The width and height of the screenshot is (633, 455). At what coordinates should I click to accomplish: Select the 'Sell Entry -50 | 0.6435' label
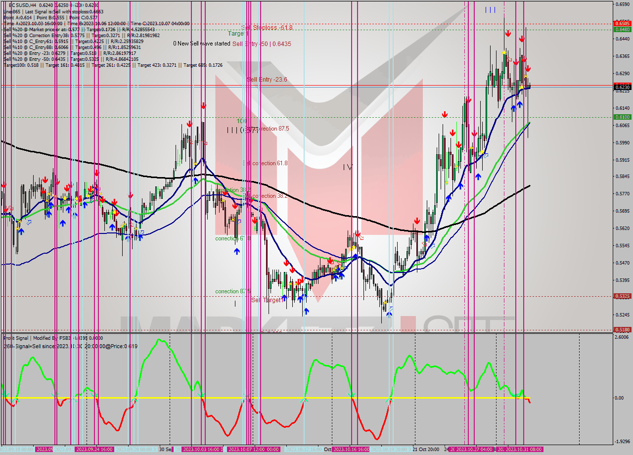pos(262,44)
